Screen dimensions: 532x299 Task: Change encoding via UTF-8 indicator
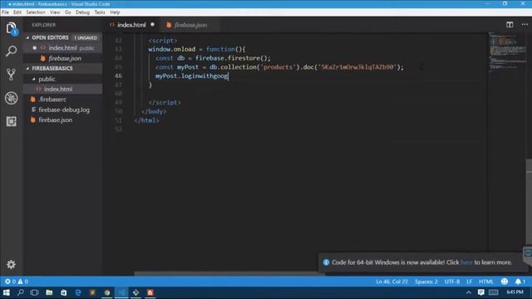click(452, 282)
